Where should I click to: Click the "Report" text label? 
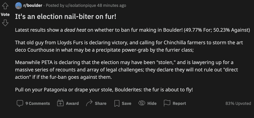179,103
